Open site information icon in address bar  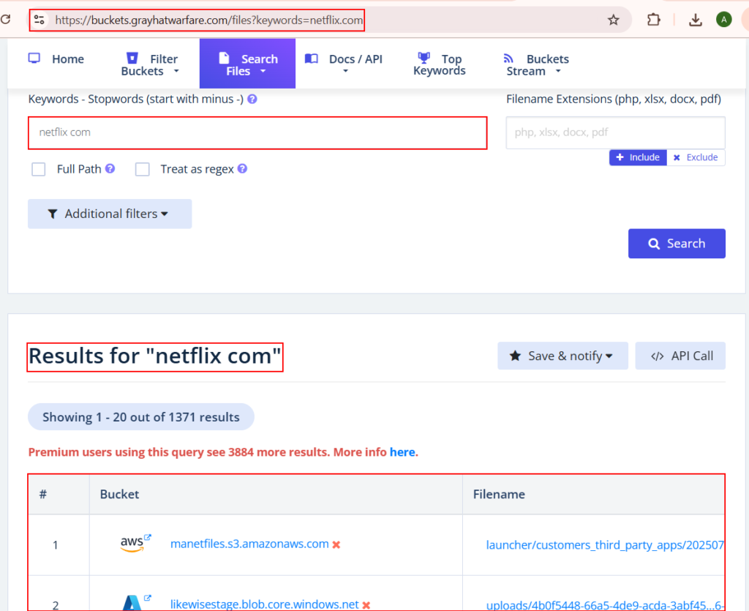(x=39, y=20)
